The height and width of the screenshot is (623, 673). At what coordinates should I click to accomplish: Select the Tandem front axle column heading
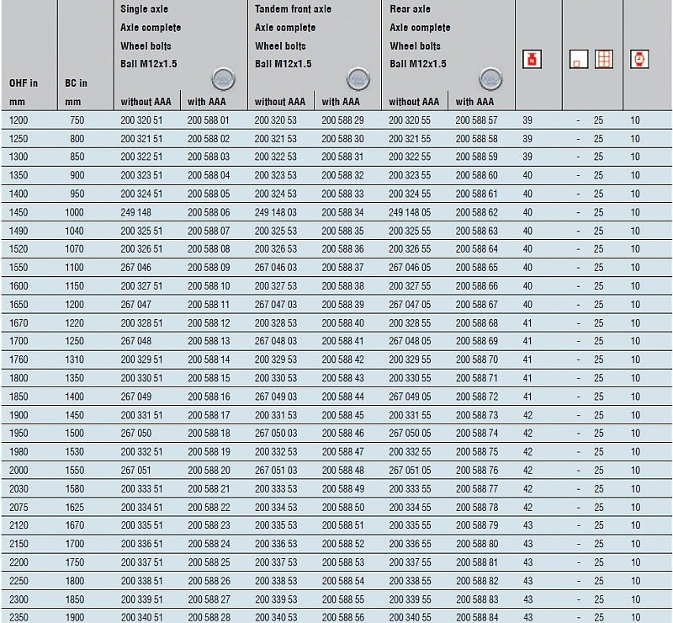click(x=293, y=9)
